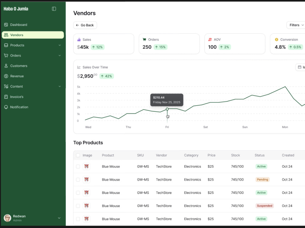The image size is (305, 228).
Task: Click the SKU column header
Action: (x=140, y=155)
